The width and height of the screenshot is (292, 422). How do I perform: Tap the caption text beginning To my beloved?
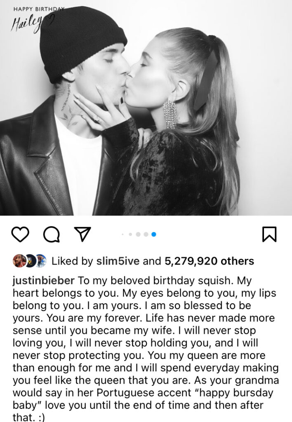coord(146,349)
